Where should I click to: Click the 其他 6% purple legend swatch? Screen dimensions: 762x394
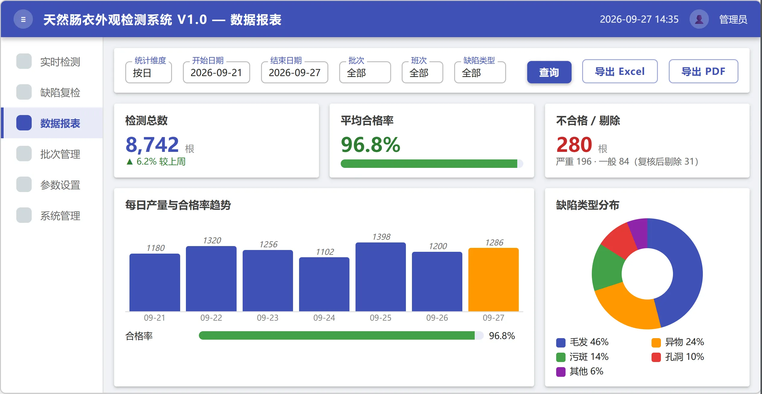point(561,372)
